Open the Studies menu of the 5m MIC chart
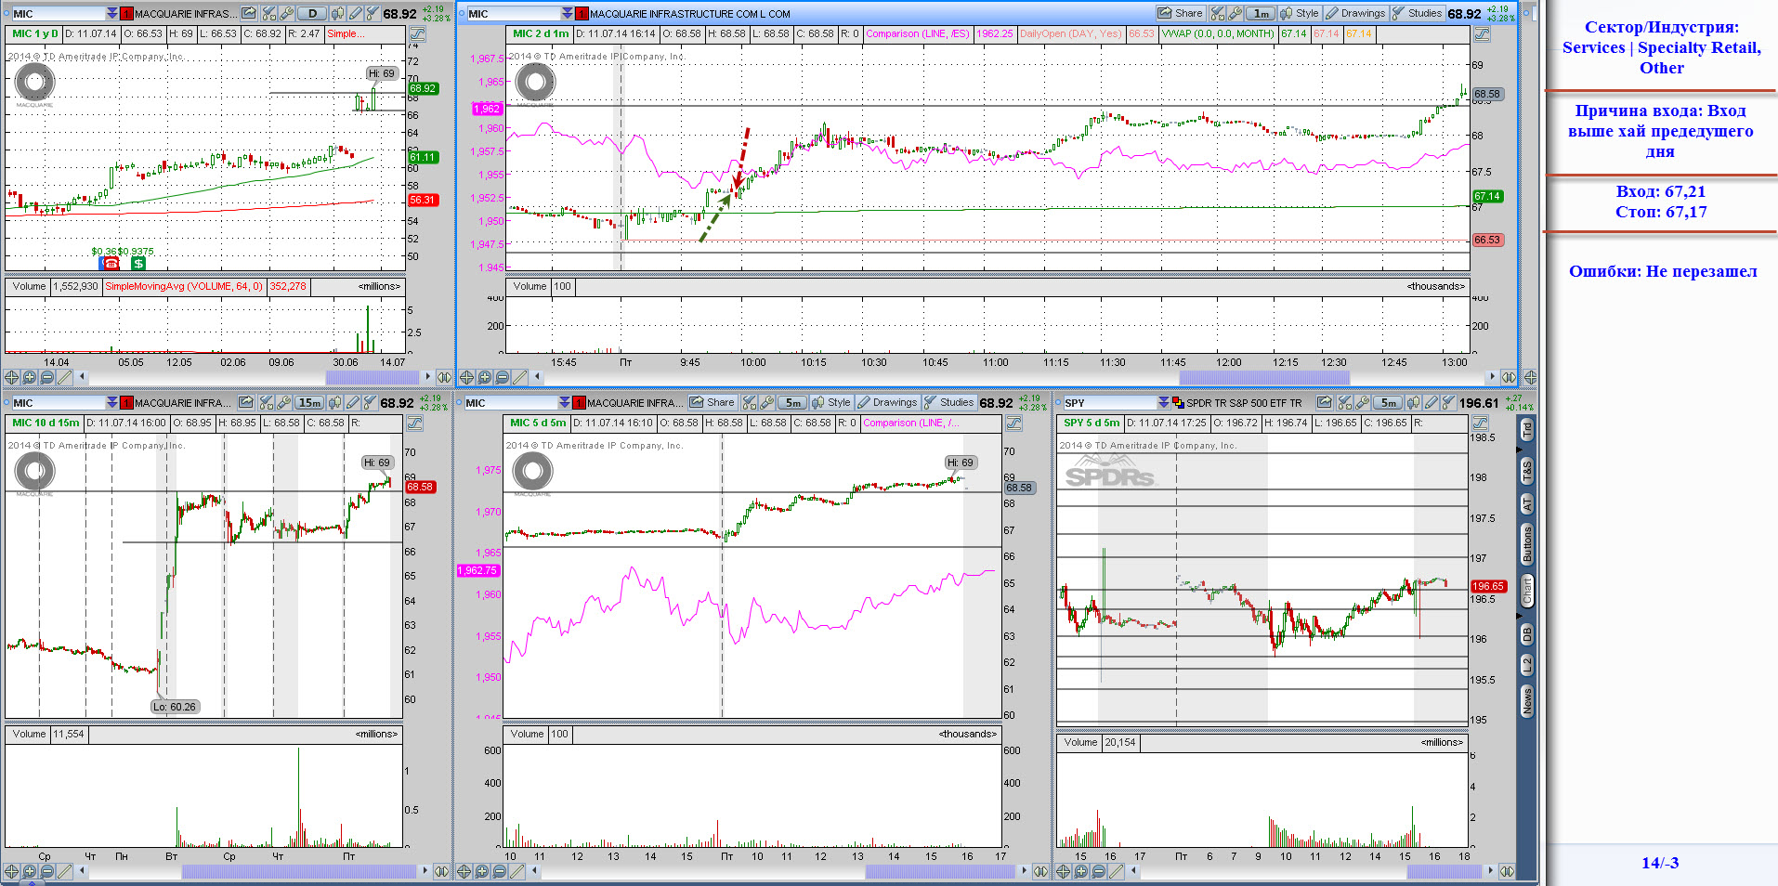This screenshot has width=1778, height=886. point(948,402)
